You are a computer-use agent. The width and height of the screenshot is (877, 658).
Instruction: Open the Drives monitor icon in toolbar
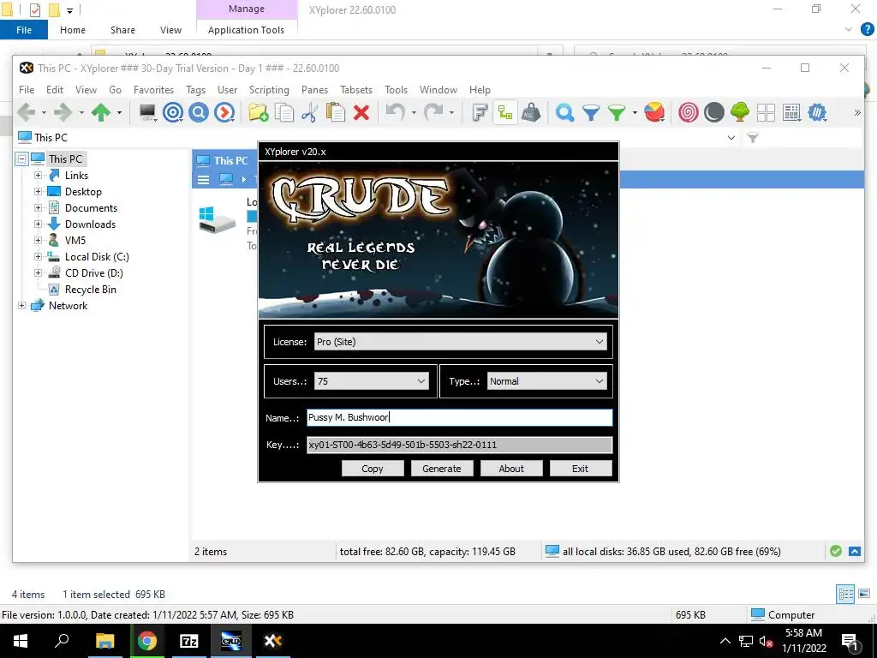point(147,112)
